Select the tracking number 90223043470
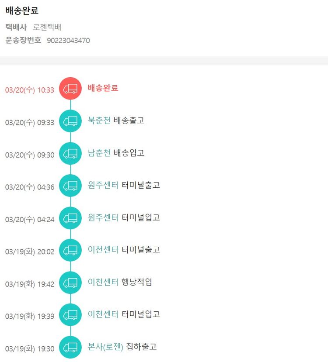Screen dimensions: 328x362 click(68, 41)
